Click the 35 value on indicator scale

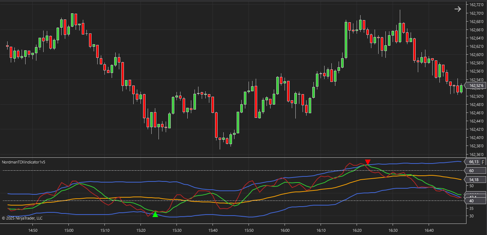tap(472, 208)
